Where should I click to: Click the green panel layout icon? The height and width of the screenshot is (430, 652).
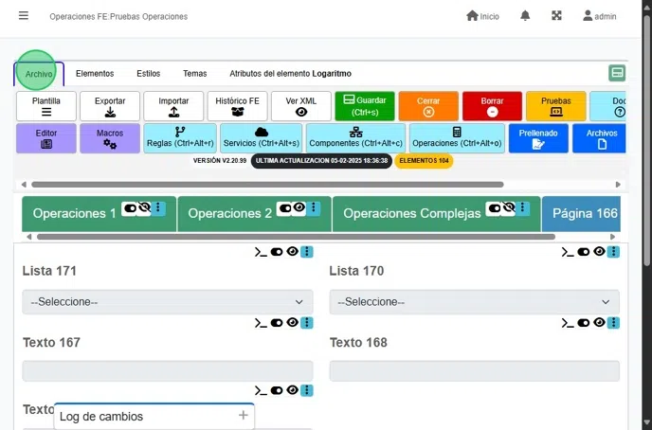pyautogui.click(x=617, y=73)
